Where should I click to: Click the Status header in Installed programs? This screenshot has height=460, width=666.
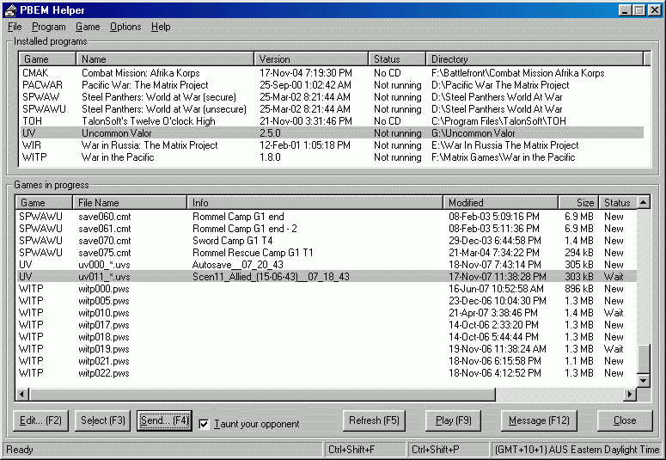point(397,59)
